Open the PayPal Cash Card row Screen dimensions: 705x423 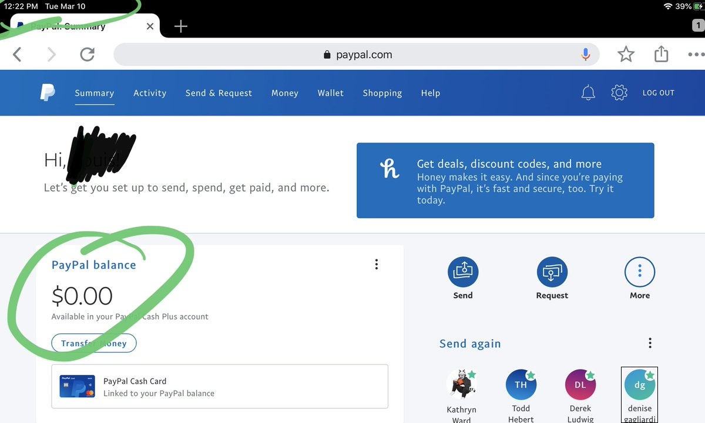(220, 386)
